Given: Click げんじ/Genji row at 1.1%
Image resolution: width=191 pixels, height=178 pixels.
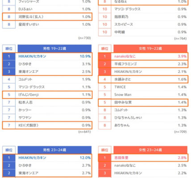Looking at the screenshot, I should tap(47, 95).
